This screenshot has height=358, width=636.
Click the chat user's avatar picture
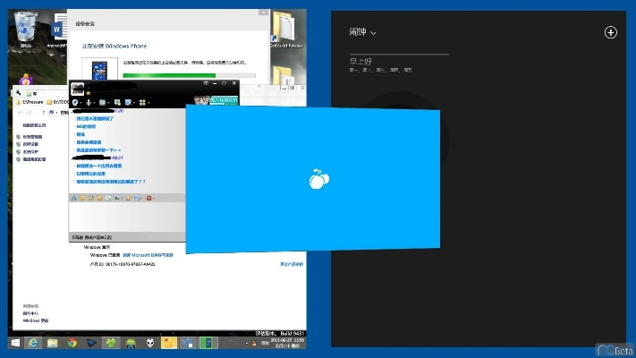[78, 89]
